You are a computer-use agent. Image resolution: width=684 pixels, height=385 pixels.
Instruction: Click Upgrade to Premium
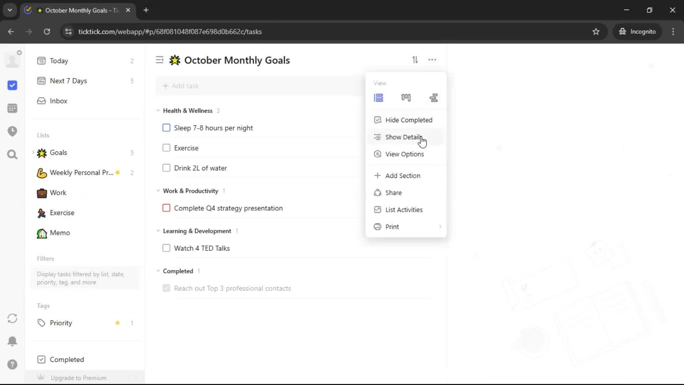coord(78,378)
